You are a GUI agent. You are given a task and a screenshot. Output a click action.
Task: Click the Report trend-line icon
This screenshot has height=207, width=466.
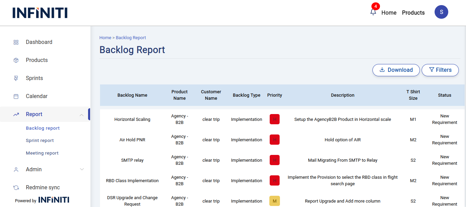pyautogui.click(x=16, y=114)
